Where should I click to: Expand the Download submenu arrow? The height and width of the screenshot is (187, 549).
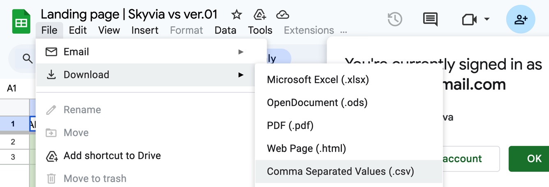tap(241, 75)
